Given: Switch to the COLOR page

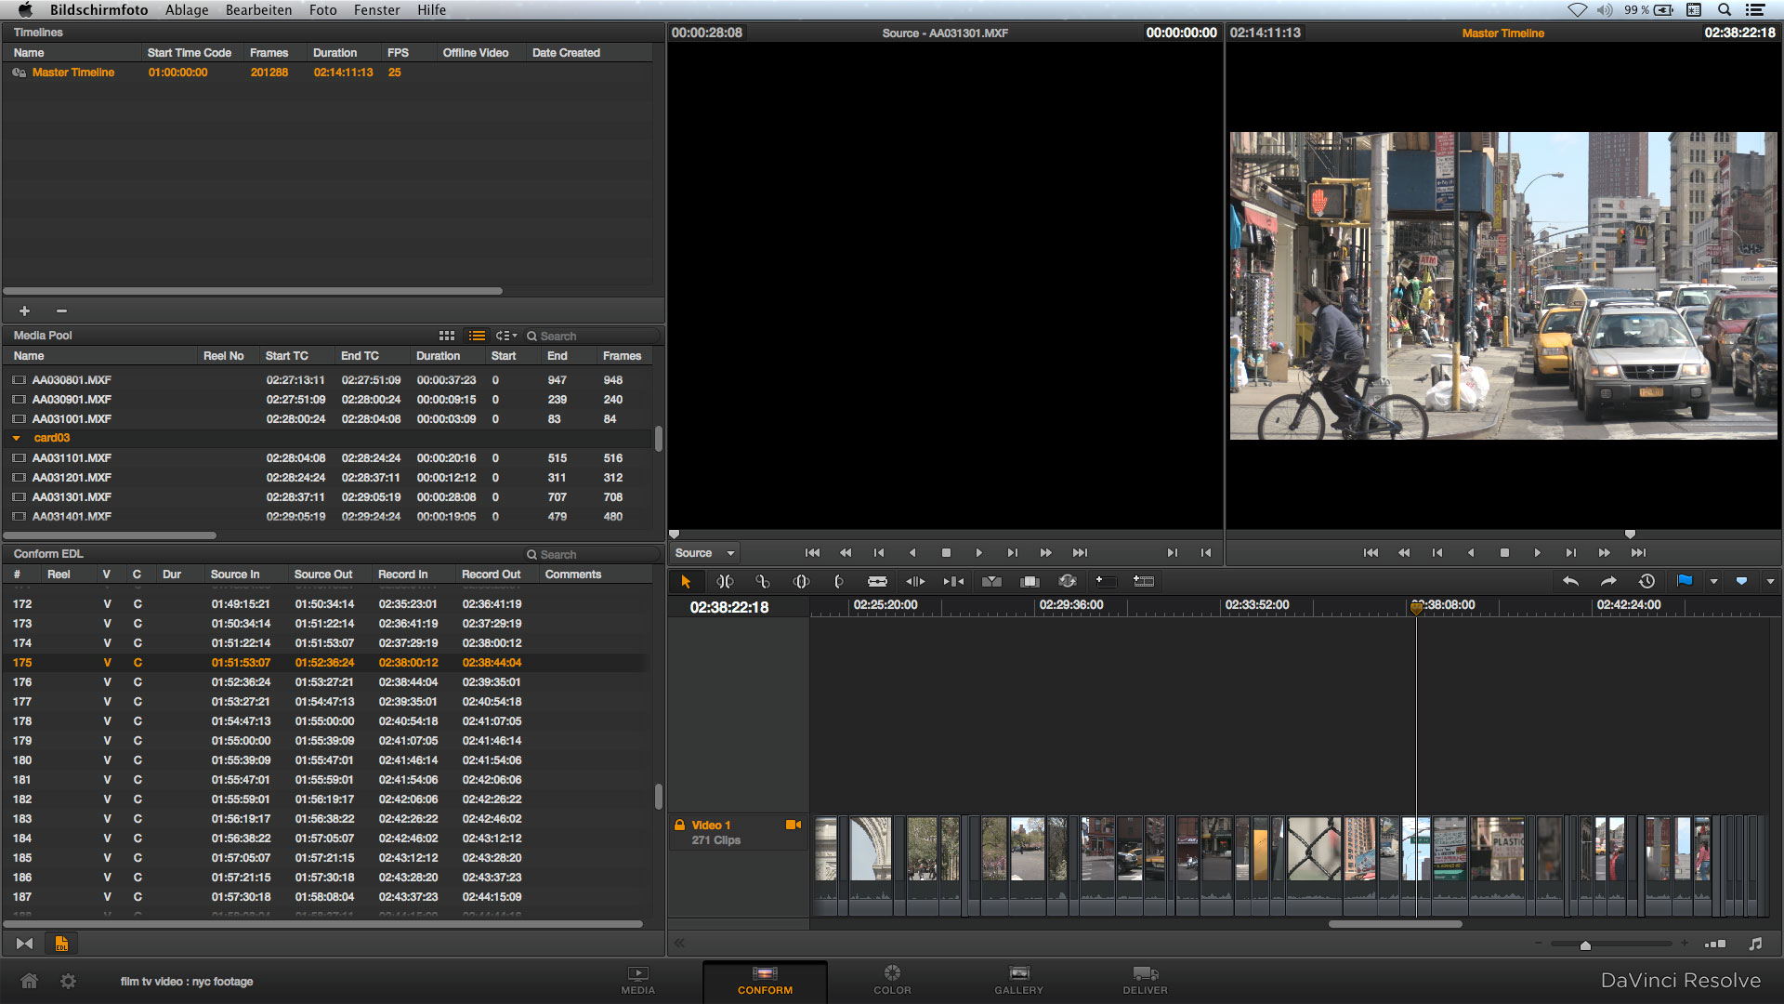Looking at the screenshot, I should (x=892, y=979).
